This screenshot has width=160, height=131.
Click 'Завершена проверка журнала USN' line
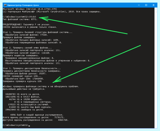[x=22, y=81]
